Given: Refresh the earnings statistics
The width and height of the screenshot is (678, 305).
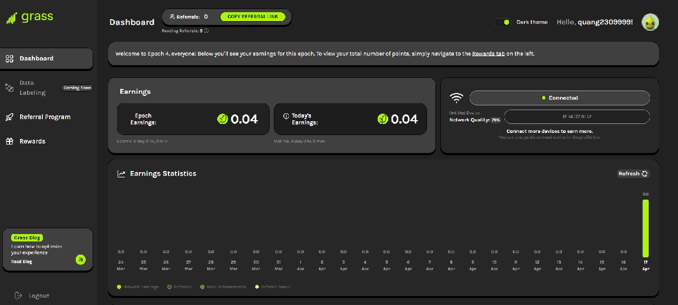Looking at the screenshot, I should 633,174.
